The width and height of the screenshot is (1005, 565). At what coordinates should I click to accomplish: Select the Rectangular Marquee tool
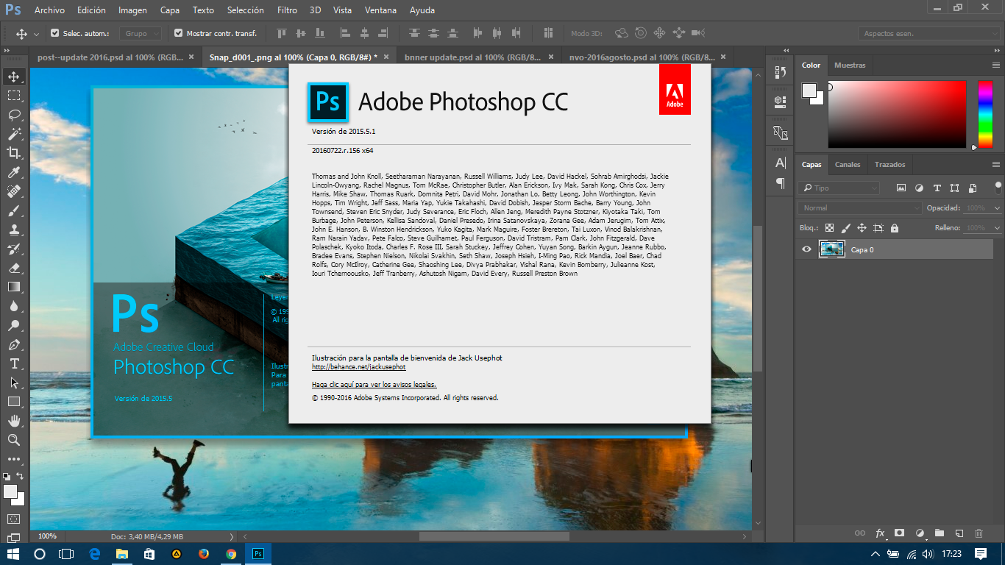[x=14, y=96]
